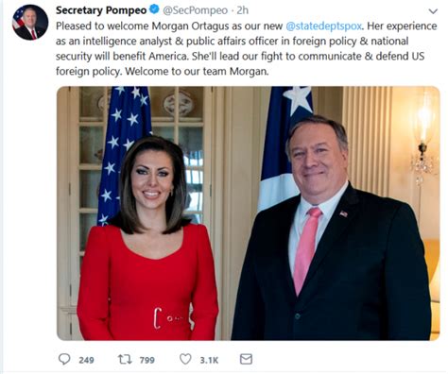Click the 2h timestamp link
The image size is (448, 374).
[242, 10]
